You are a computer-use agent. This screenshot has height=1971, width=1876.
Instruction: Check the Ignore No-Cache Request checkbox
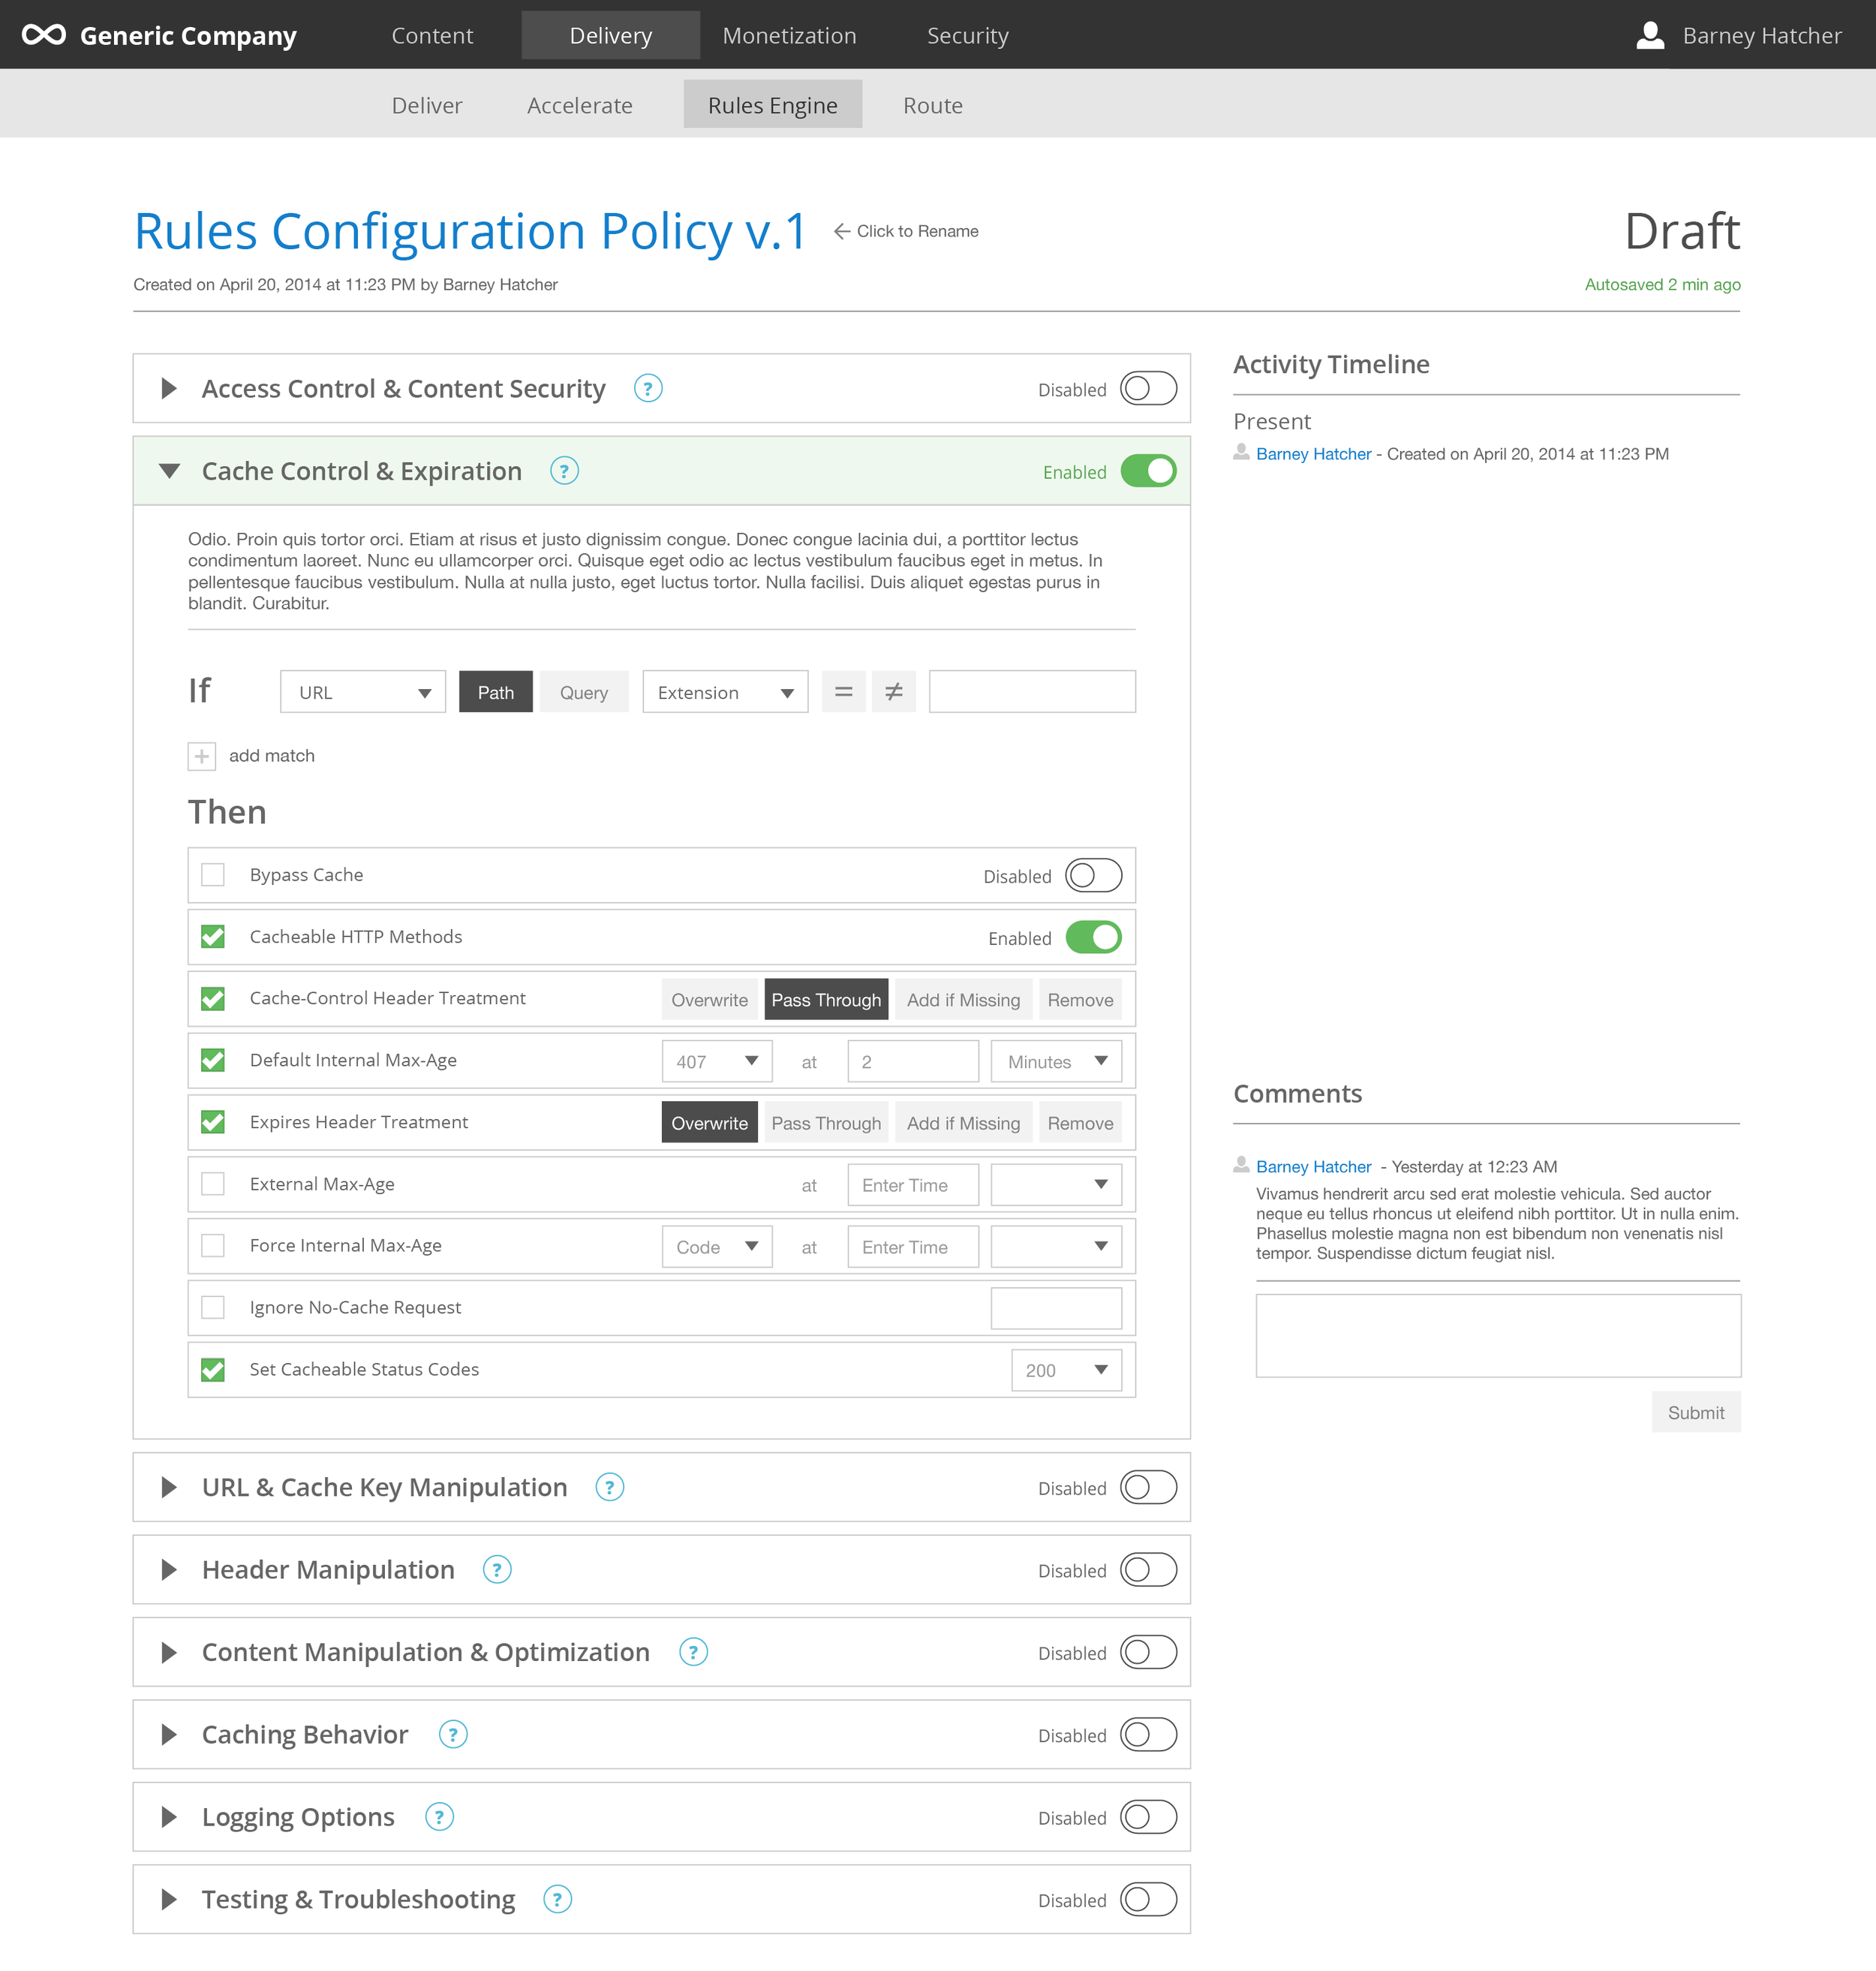213,1307
